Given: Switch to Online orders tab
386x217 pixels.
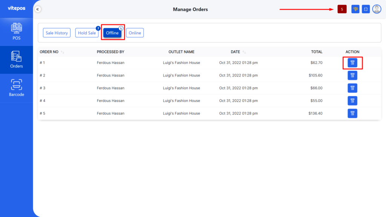Looking at the screenshot, I should 135,33.
